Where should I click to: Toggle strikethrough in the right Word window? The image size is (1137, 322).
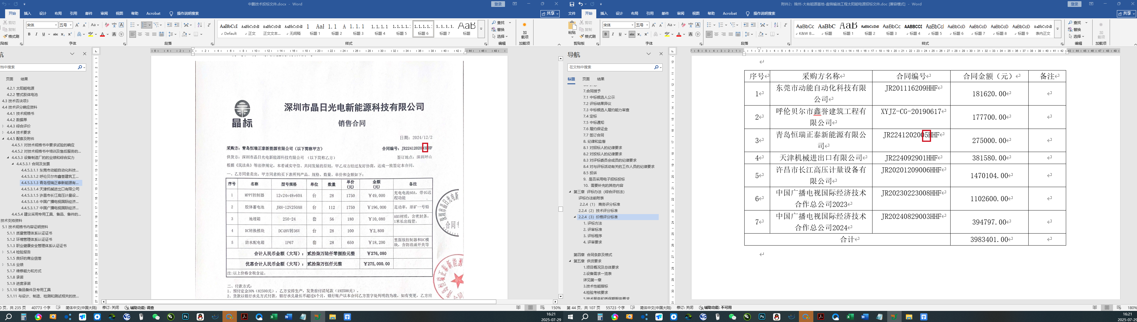coord(632,34)
